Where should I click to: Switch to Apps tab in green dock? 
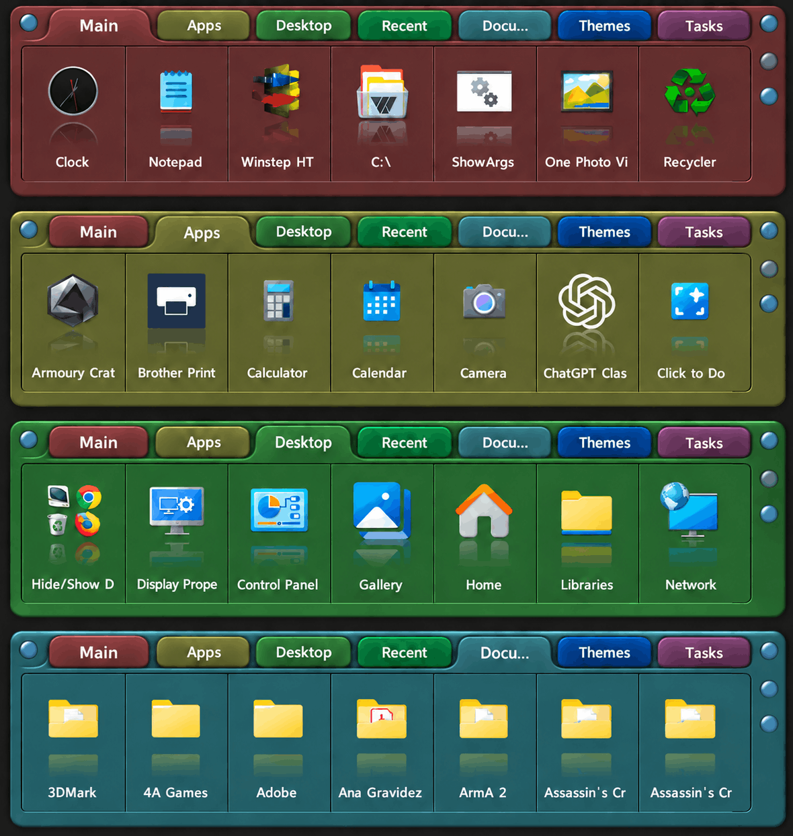[x=204, y=442]
